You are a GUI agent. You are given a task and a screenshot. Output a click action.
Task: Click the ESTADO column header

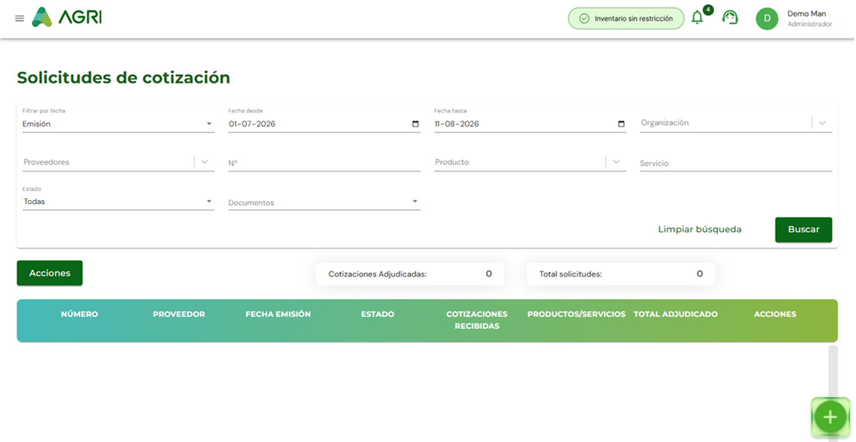tap(378, 314)
